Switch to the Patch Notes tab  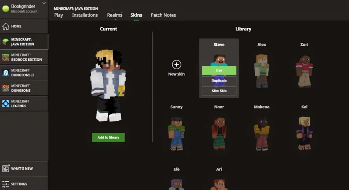pos(163,15)
